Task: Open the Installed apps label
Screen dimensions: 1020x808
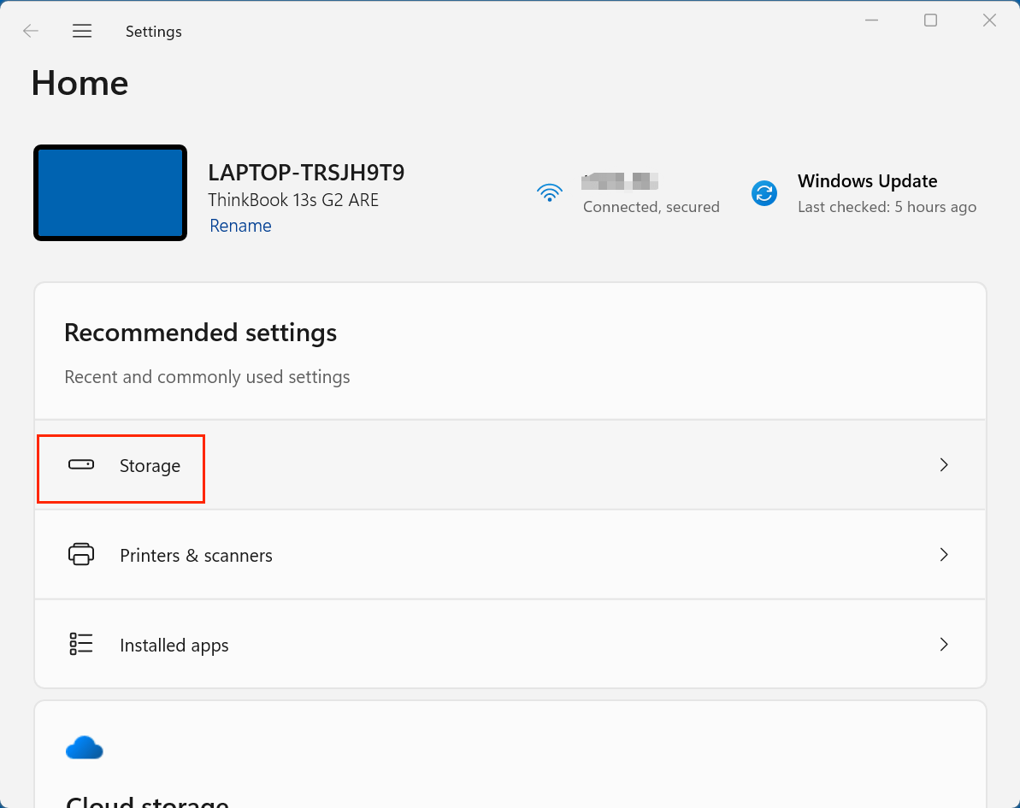Action: pyautogui.click(x=174, y=646)
